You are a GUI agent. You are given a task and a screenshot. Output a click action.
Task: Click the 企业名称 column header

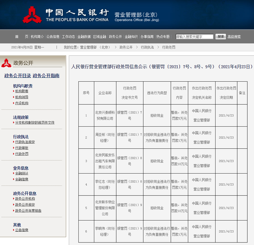click(105, 93)
